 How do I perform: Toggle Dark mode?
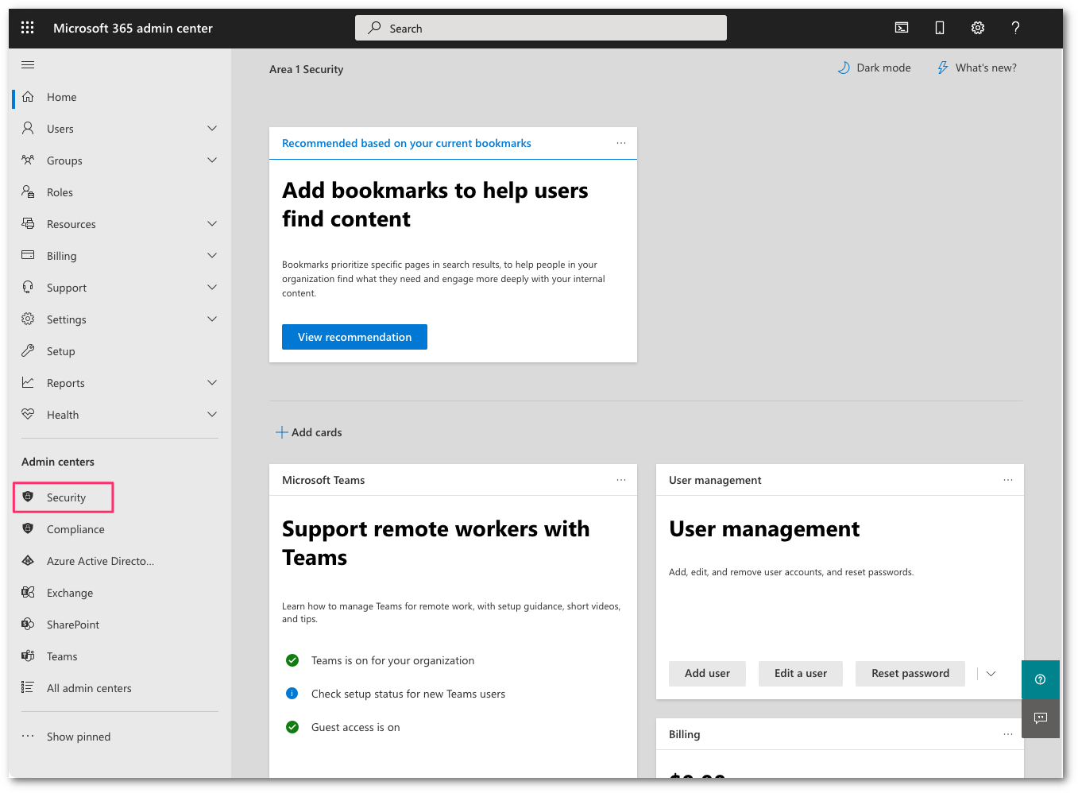click(x=874, y=68)
